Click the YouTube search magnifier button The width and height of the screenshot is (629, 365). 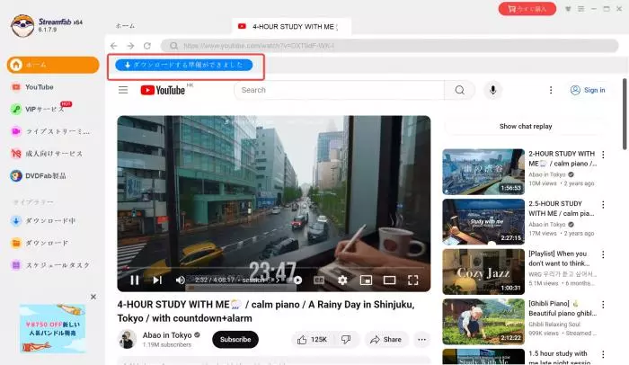(460, 90)
